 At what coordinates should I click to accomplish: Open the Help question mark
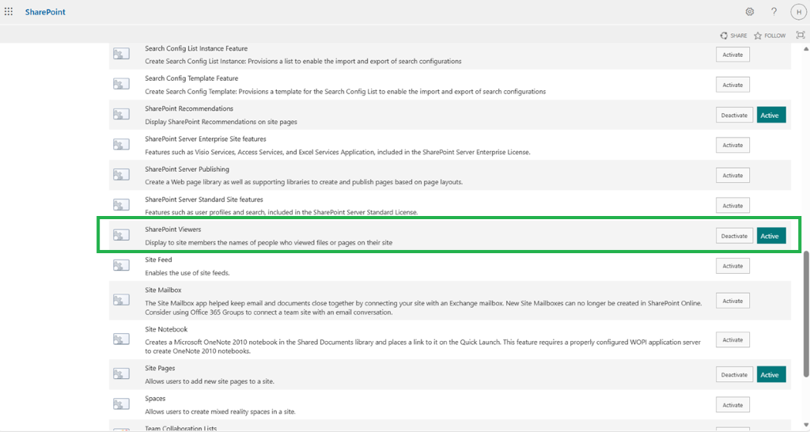(774, 11)
